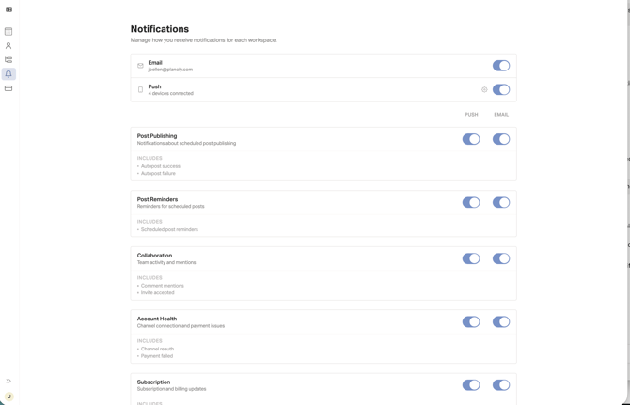
Task: Toggle the master Email notifications switch
Action: pos(501,66)
